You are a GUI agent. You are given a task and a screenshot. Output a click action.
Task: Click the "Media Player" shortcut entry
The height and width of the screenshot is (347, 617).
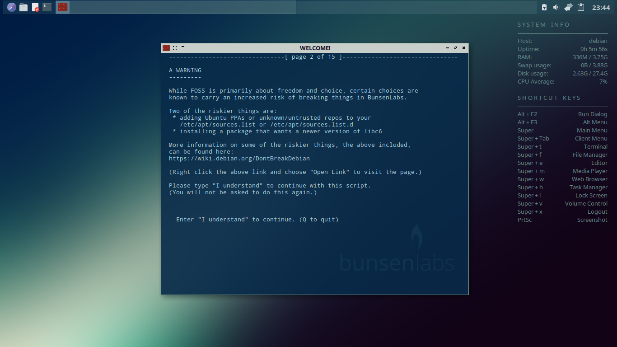pyautogui.click(x=590, y=171)
